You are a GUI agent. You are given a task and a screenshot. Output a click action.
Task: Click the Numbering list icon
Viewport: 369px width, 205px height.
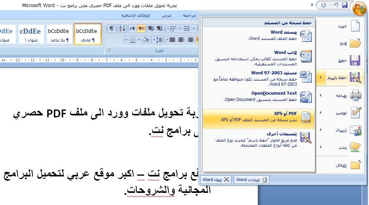coord(186,29)
